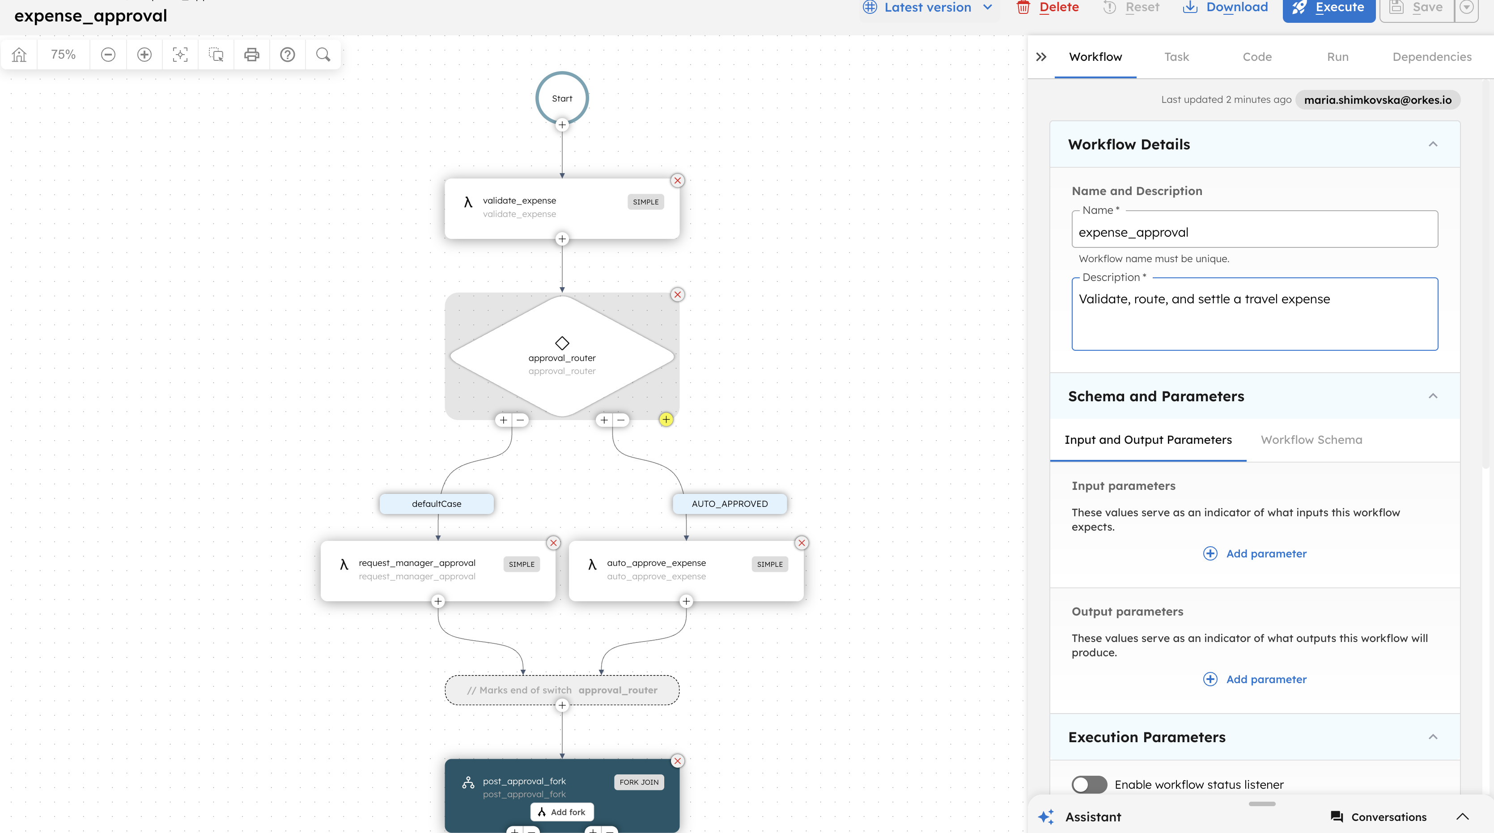Viewport: 1494px width, 833px height.
Task: Select the Workflow Schema tab
Action: point(1311,440)
